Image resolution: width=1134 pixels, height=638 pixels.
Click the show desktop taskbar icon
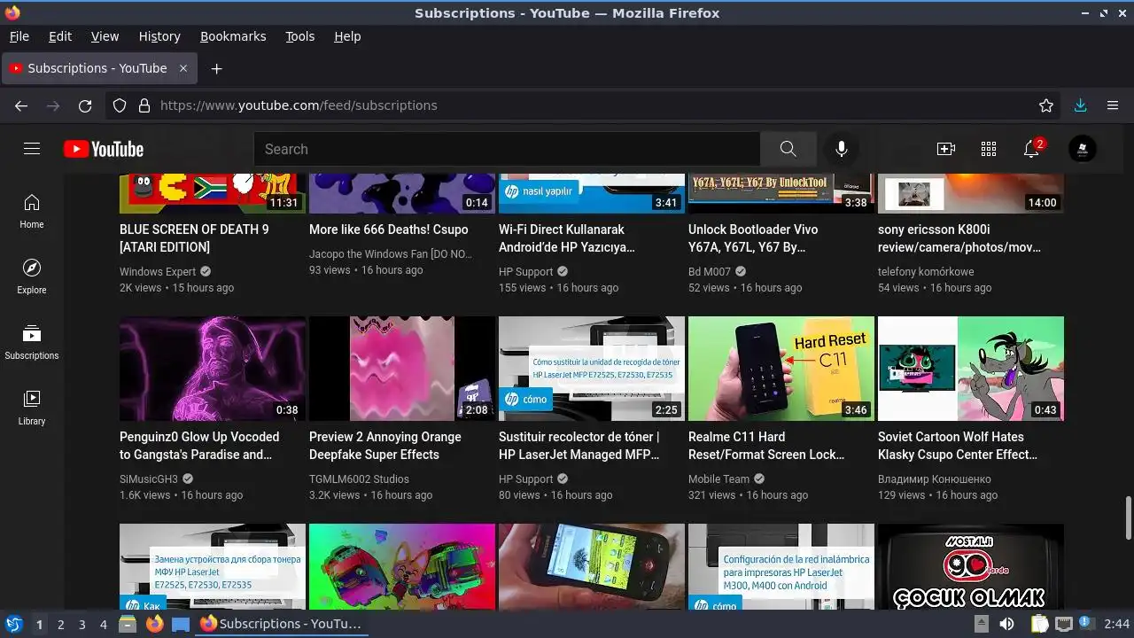click(181, 624)
